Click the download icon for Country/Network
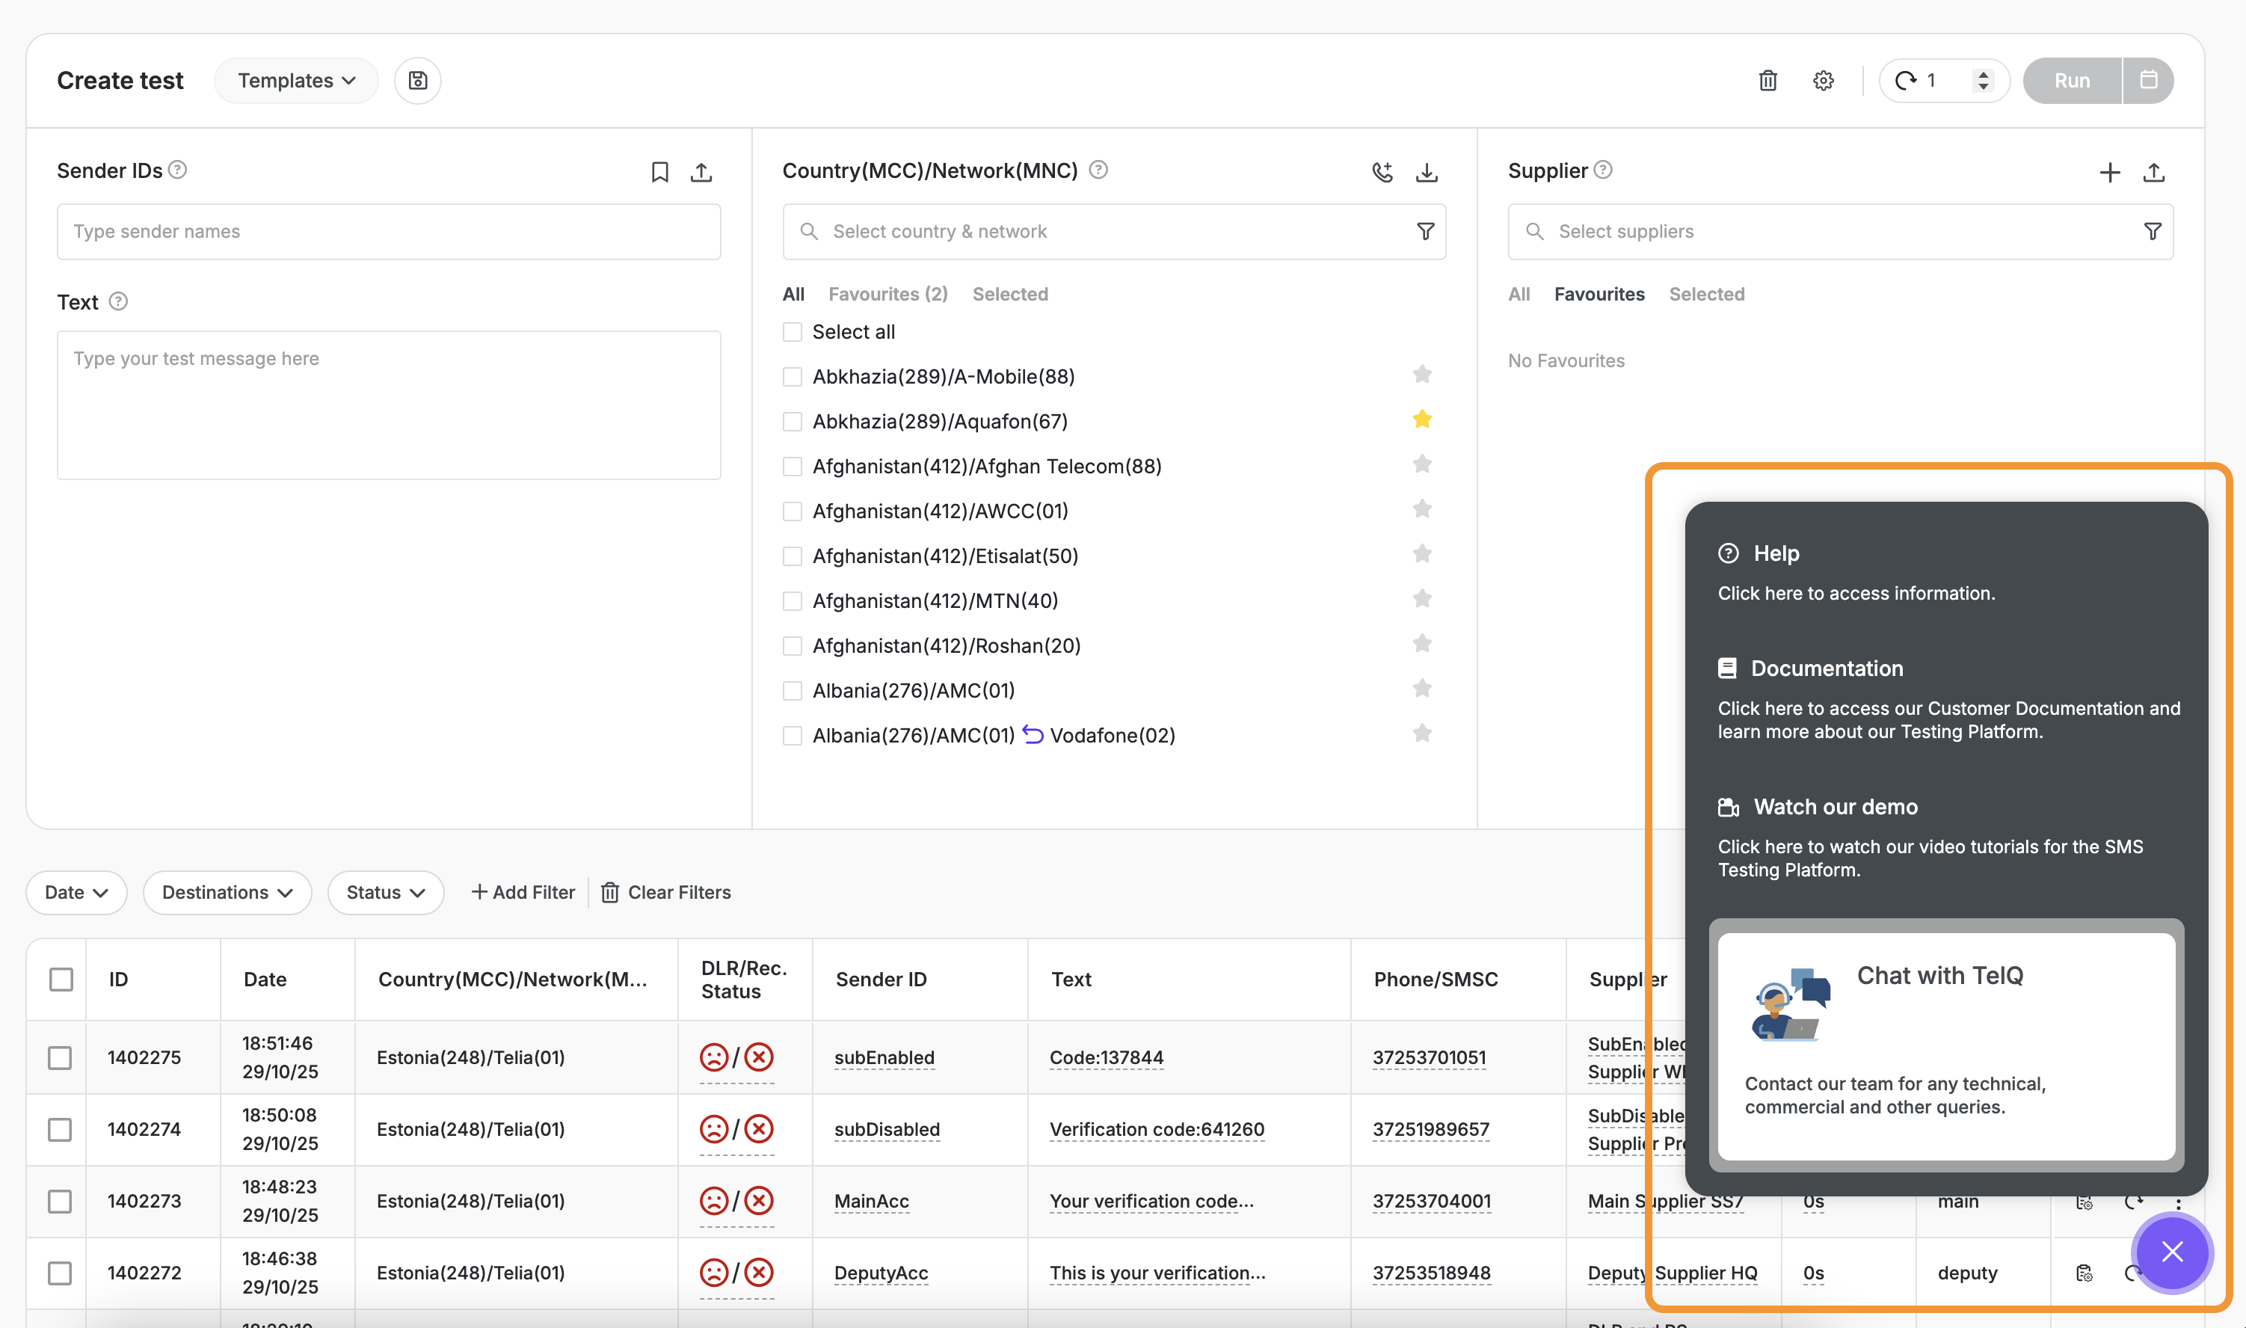 coord(1427,172)
